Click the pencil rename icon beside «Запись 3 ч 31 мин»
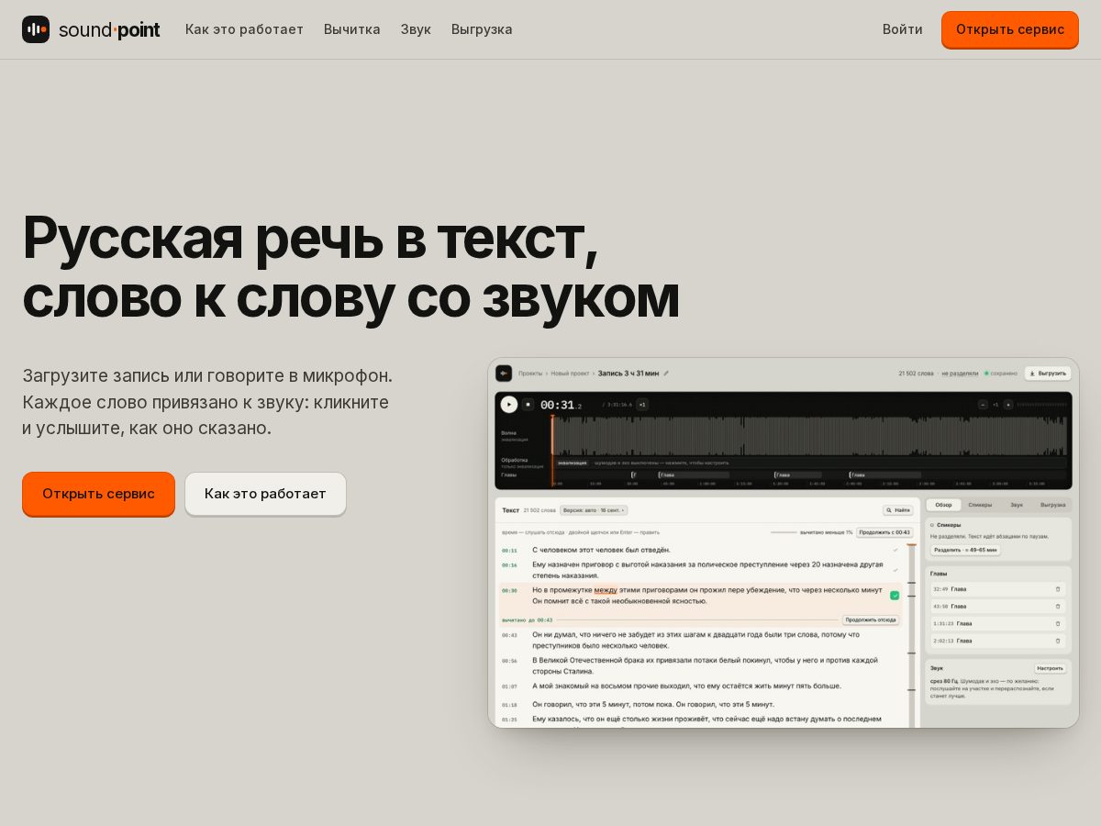Screen dimensions: 1101x826 [x=666, y=374]
